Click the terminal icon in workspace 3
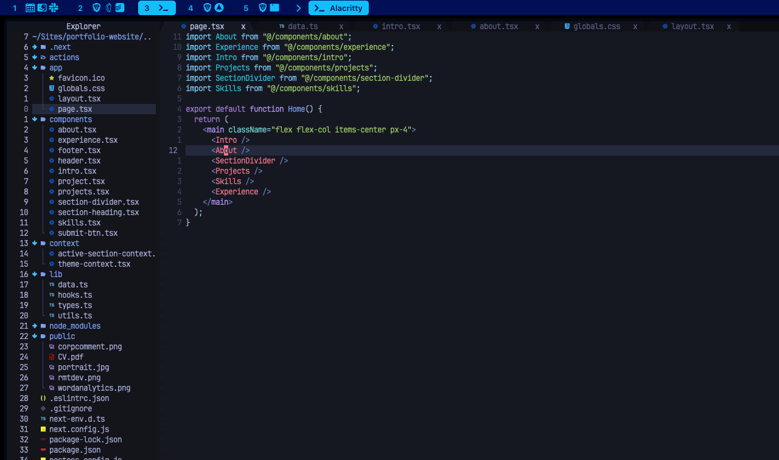Image resolution: width=779 pixels, height=460 pixels. coord(163,8)
